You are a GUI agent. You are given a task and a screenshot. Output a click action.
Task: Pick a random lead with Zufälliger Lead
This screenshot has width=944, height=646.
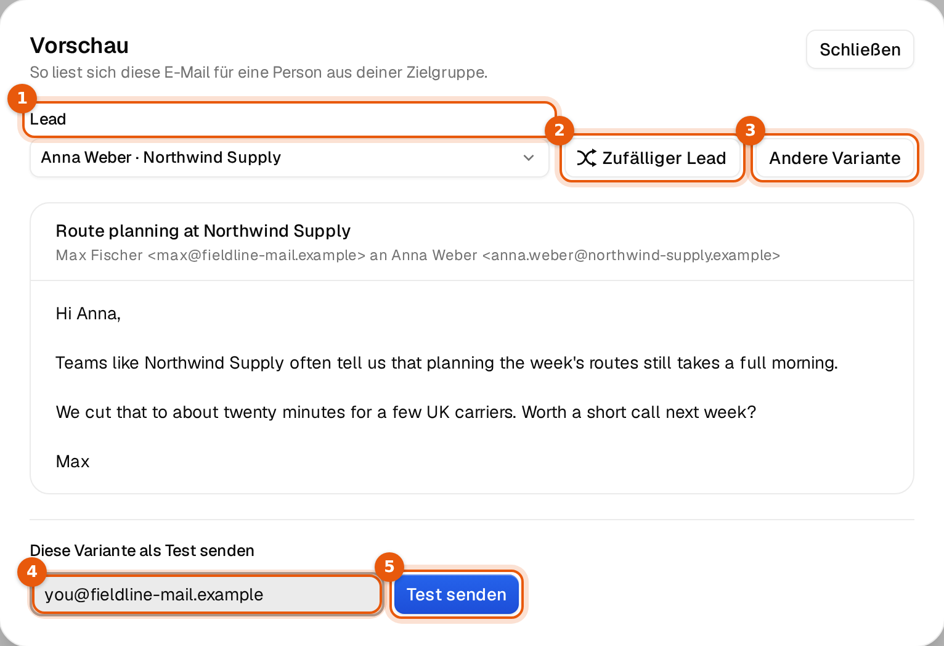pos(652,158)
